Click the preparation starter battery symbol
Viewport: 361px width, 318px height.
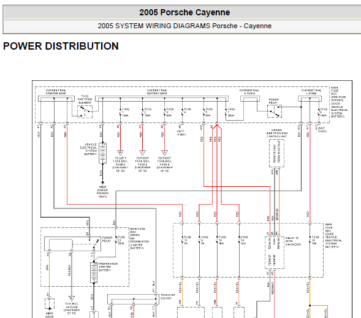pyautogui.click(x=94, y=273)
